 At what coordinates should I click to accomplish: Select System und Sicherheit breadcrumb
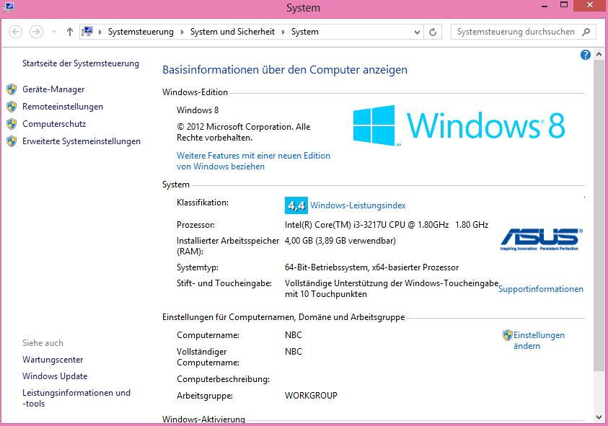(x=233, y=32)
